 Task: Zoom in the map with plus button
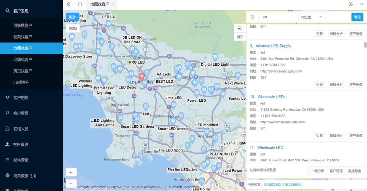click(71, 172)
